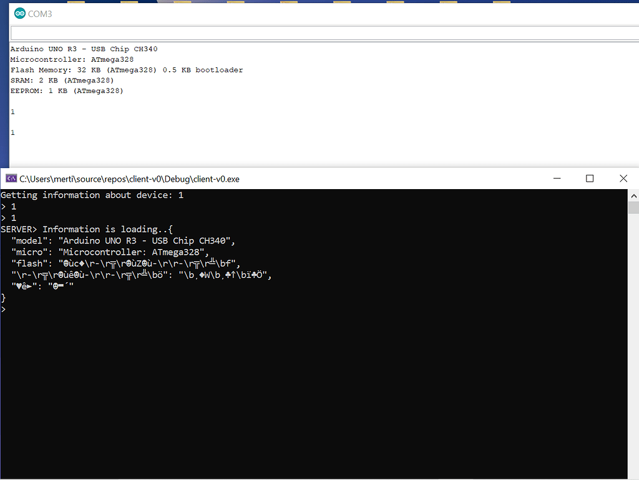This screenshot has width=639, height=480.
Task: Click the scrollbar up arrow in the console window
Action: pos(634,195)
